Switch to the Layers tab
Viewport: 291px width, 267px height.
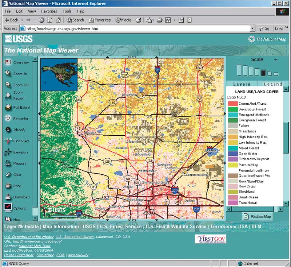point(242,84)
